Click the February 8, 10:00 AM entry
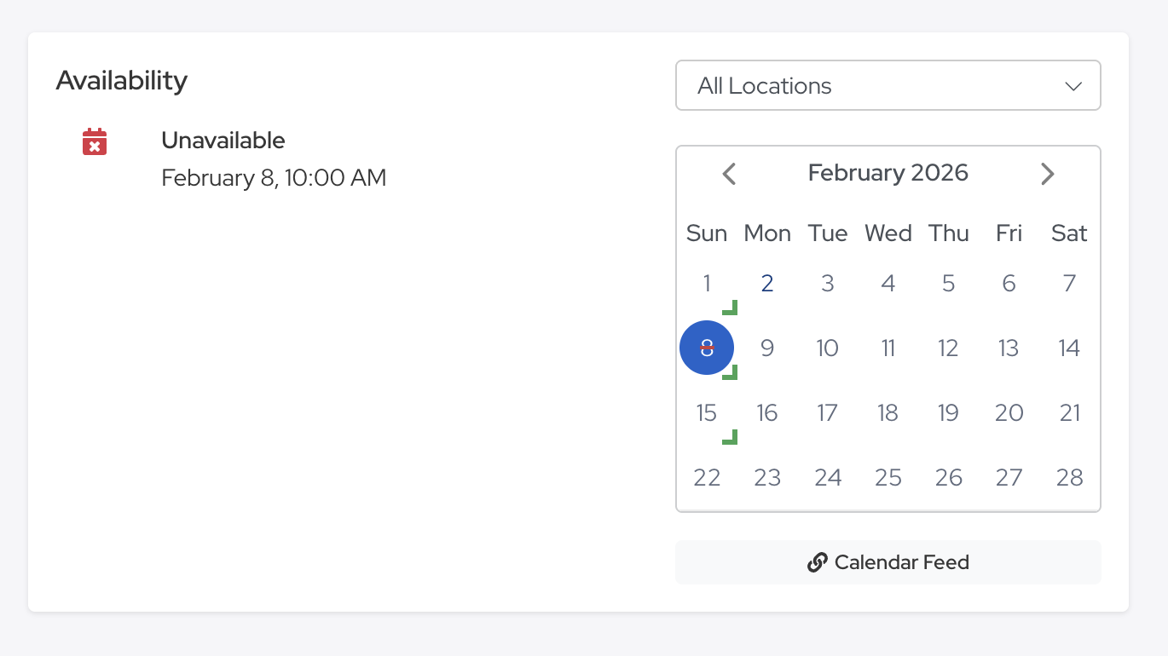The image size is (1168, 656). [x=274, y=178]
